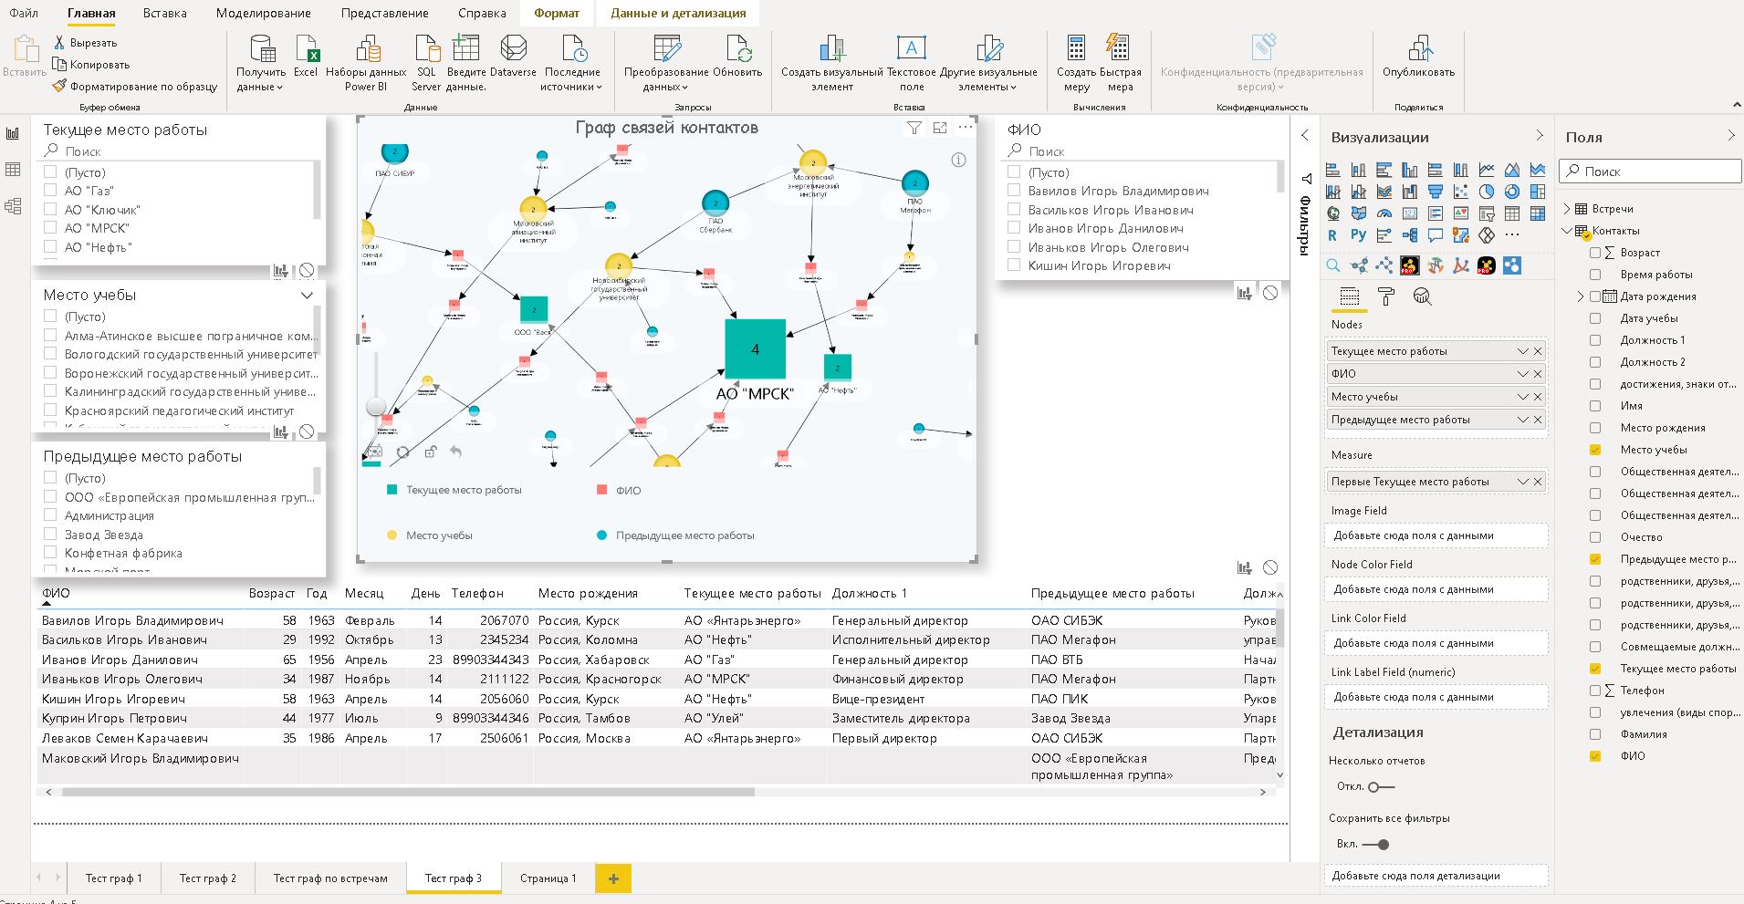
Task: Click the table's horizontal scrollbar
Action: point(408,792)
